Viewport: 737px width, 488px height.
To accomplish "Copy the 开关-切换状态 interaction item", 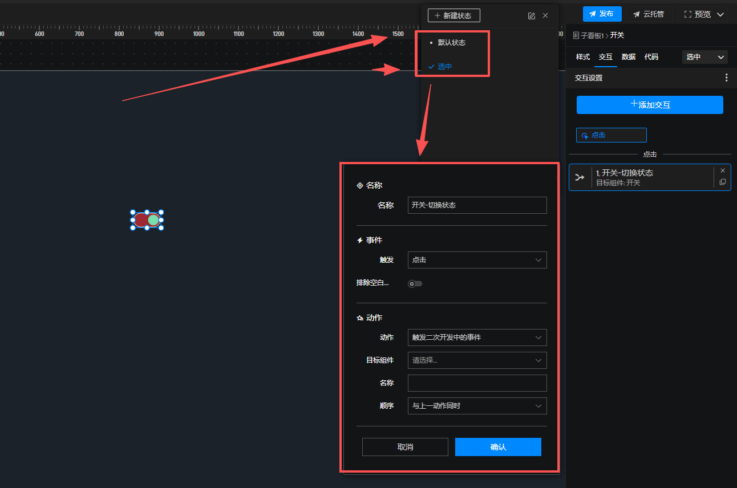I will [723, 182].
